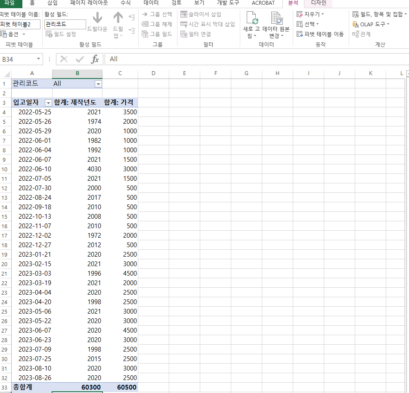The width and height of the screenshot is (409, 393).
Task: Click the Group Field (그룹 필드) icon
Action: point(145,34)
